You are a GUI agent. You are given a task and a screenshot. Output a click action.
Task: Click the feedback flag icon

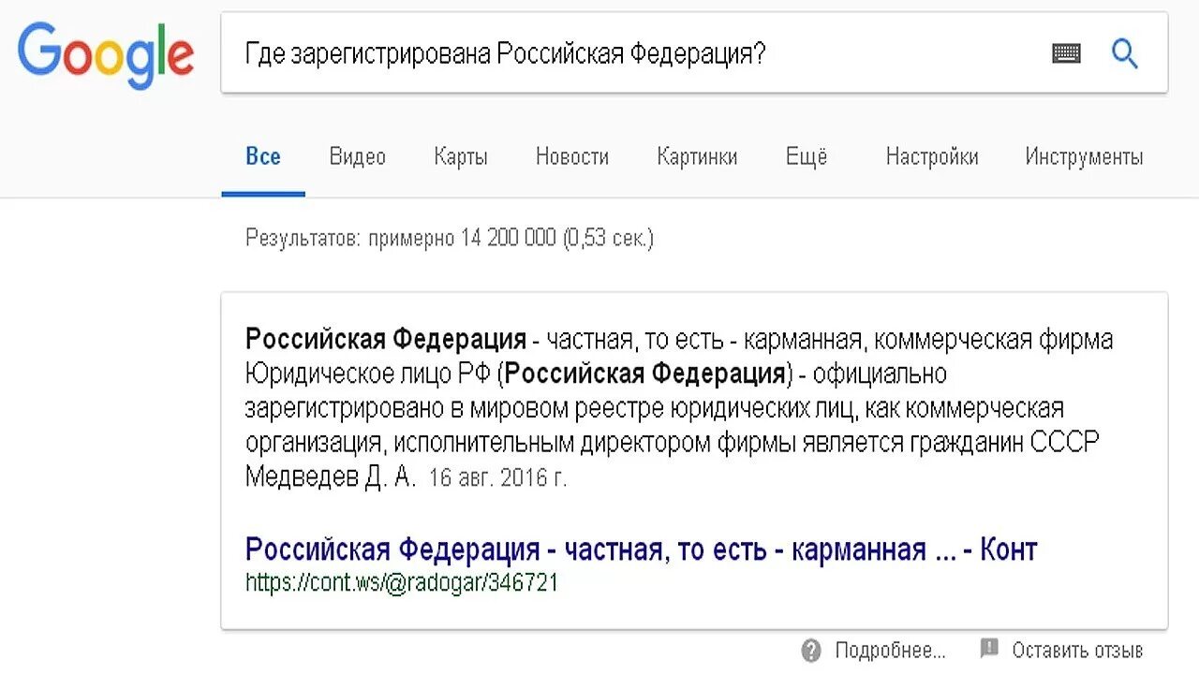tap(989, 648)
